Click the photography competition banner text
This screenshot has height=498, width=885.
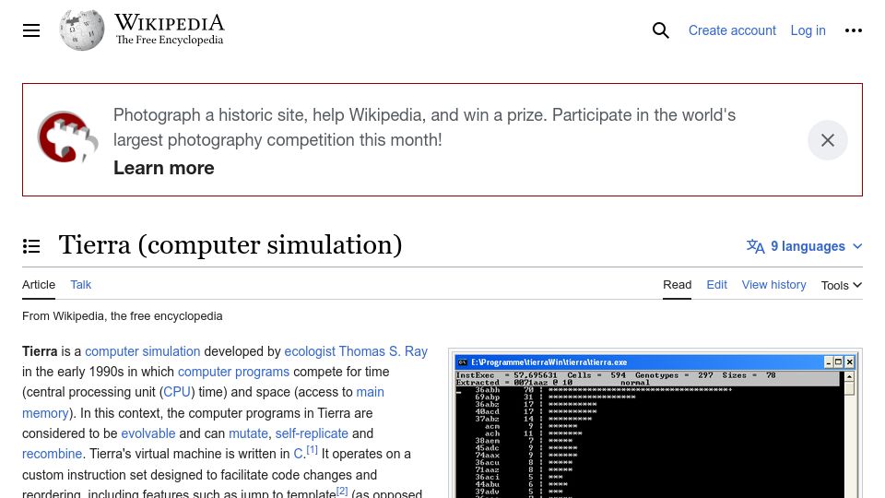424,127
